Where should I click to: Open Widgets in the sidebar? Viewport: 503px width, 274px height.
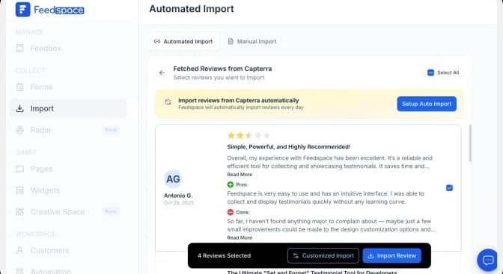tap(45, 190)
